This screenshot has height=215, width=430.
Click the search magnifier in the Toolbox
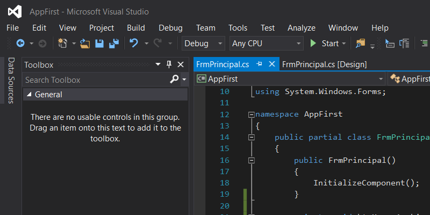[174, 80]
